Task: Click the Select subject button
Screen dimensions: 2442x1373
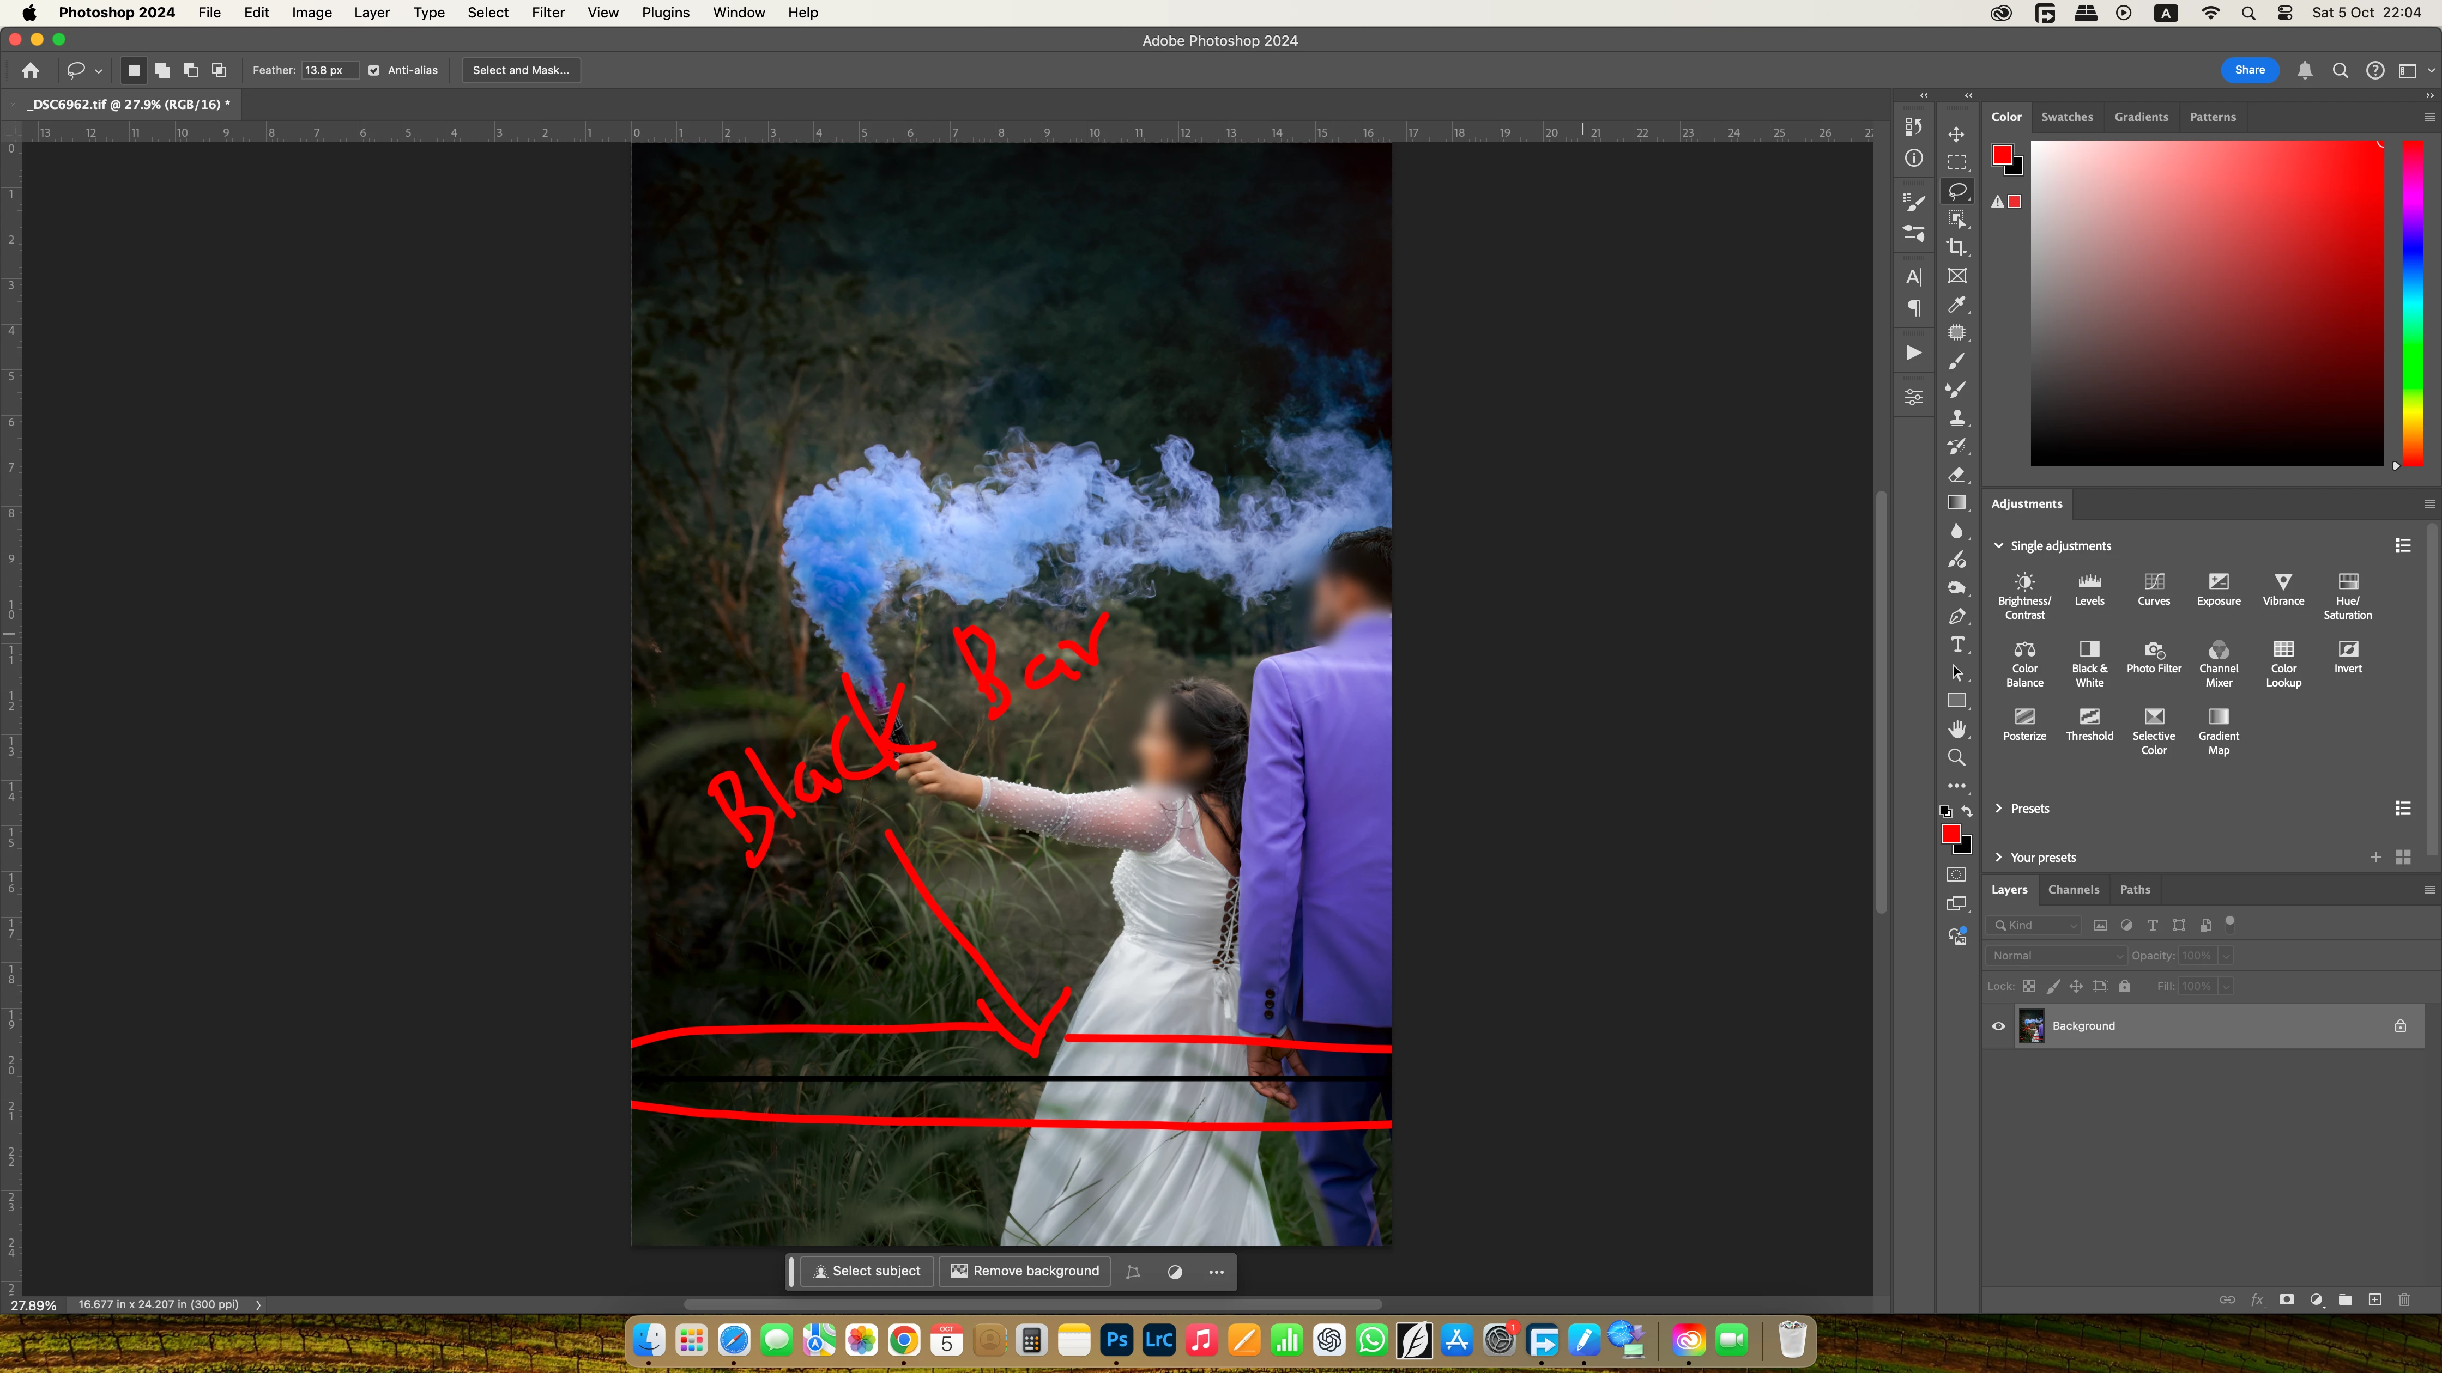Action: click(867, 1272)
